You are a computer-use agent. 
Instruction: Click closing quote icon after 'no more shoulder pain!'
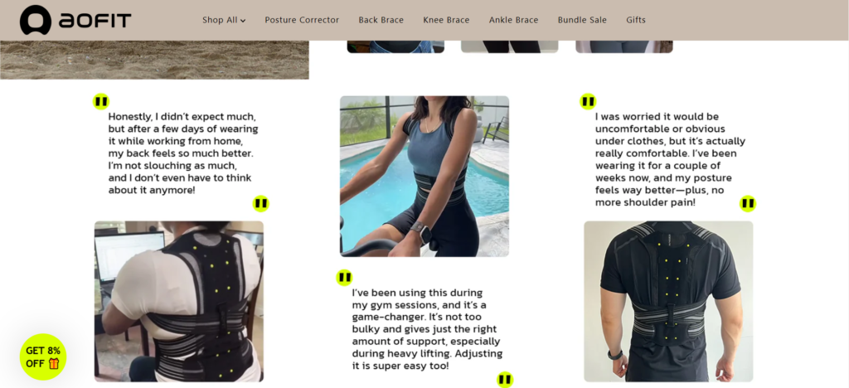tap(748, 203)
